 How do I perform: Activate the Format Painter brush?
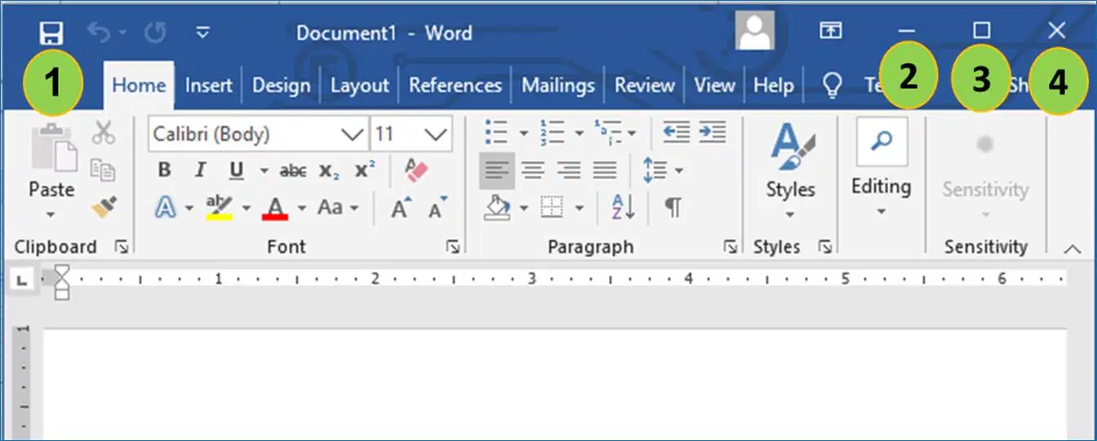(x=103, y=207)
